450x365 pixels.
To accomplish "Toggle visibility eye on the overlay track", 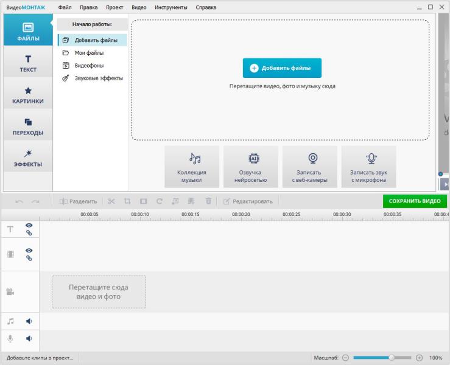I will (x=29, y=251).
